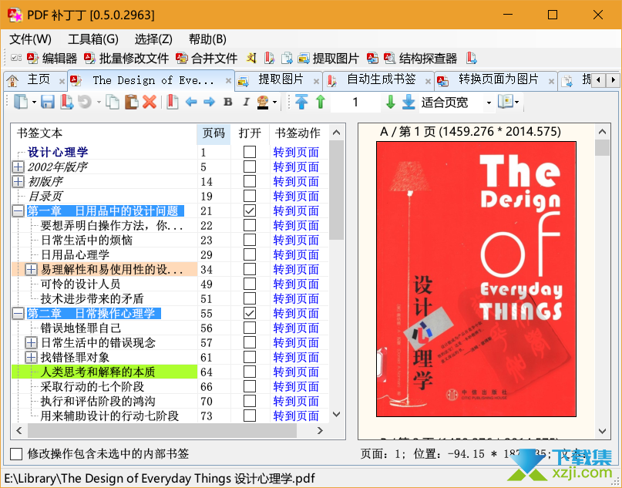
Task: Collapse 第一章 日用品中的设计问题
Action: tap(18, 210)
